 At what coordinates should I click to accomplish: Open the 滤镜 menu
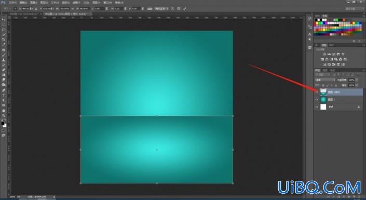[x=76, y=3]
